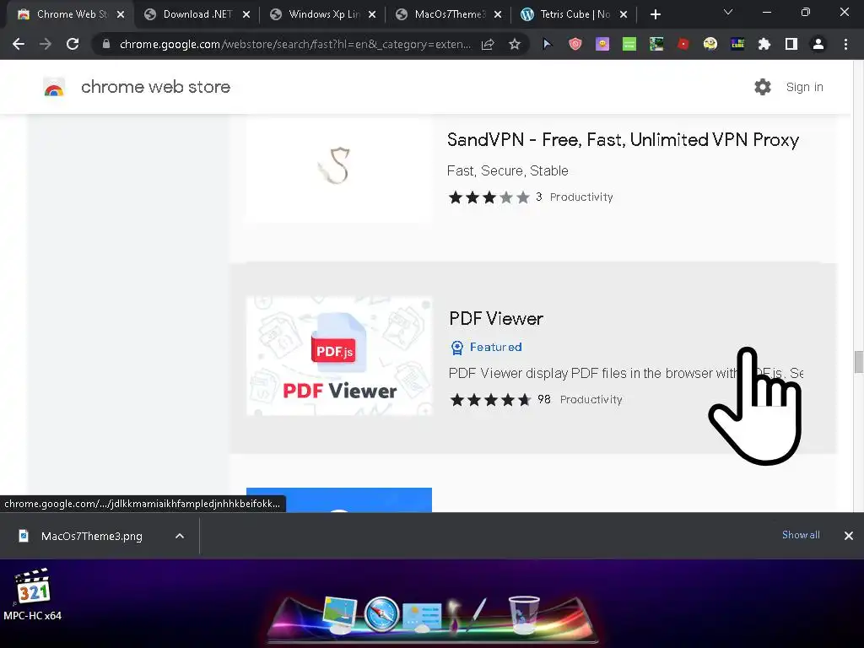Open the MacOs7Theme3.png downloaded file
Viewport: 864px width, 648px height.
click(x=91, y=536)
